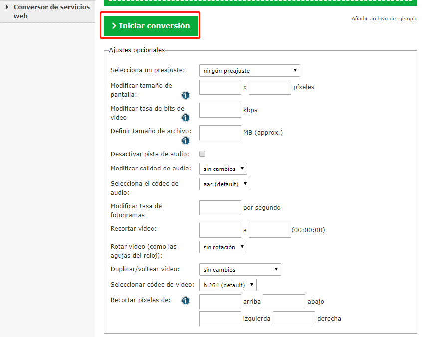Open the Selecciona un preajuste dropdown
422x337 pixels.
pos(249,71)
